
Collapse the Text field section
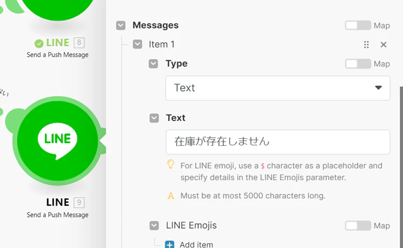154,118
